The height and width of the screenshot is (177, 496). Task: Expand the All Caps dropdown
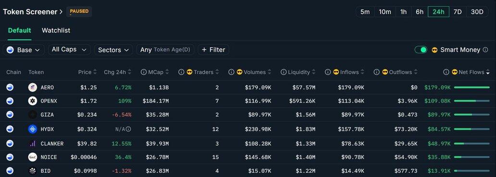(69, 50)
